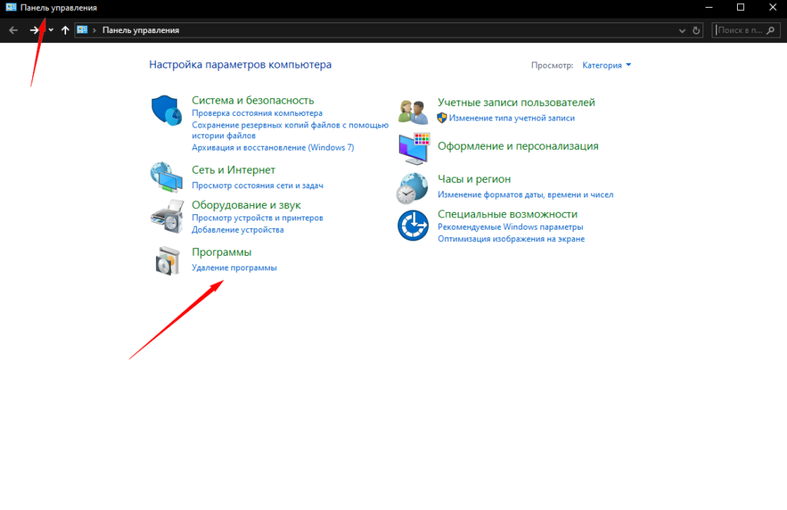Open Специальные возможности category

(507, 214)
